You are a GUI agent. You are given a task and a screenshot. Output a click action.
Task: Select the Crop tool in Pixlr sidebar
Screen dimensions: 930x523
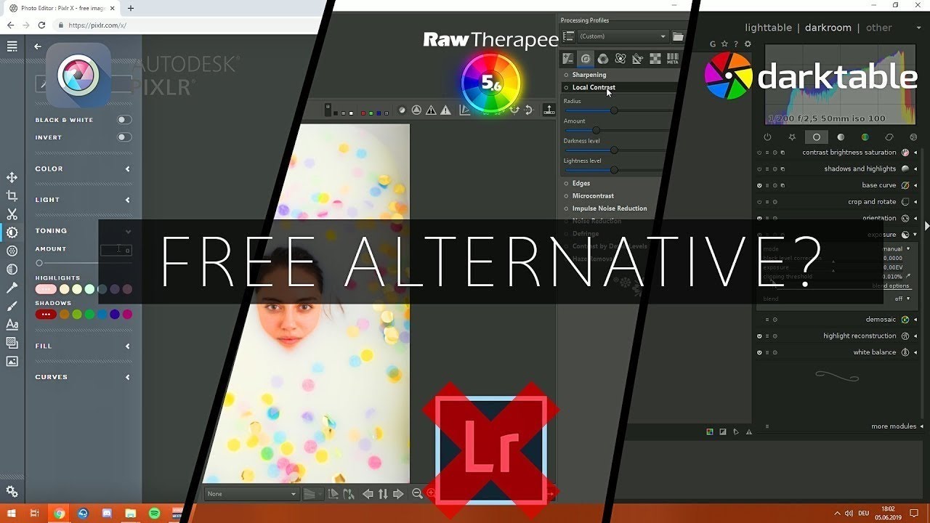pos(12,196)
